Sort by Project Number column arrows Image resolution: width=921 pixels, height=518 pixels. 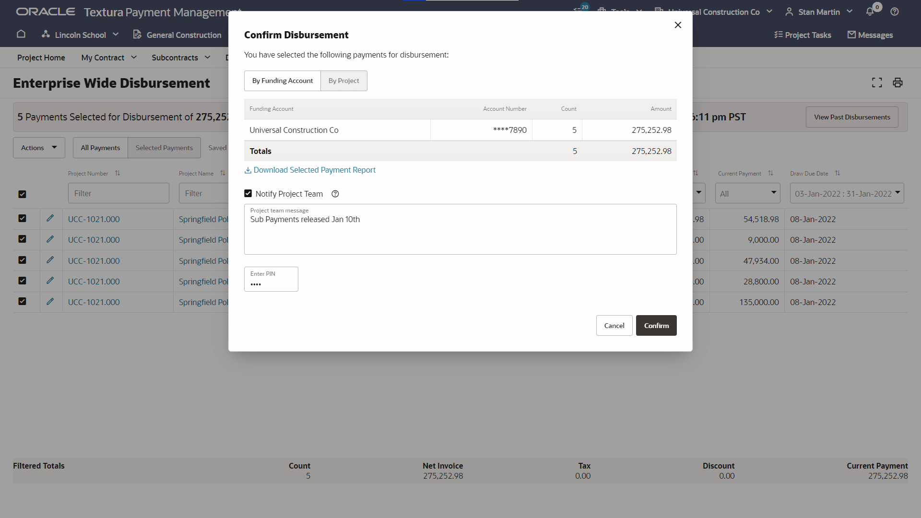click(118, 173)
